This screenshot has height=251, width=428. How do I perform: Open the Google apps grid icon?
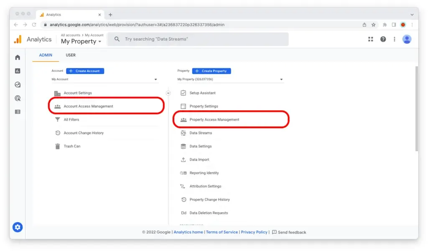pyautogui.click(x=370, y=39)
